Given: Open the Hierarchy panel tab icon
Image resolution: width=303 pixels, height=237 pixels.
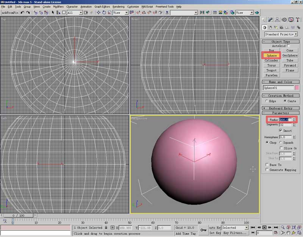Looking at the screenshot, I should click(278, 20).
